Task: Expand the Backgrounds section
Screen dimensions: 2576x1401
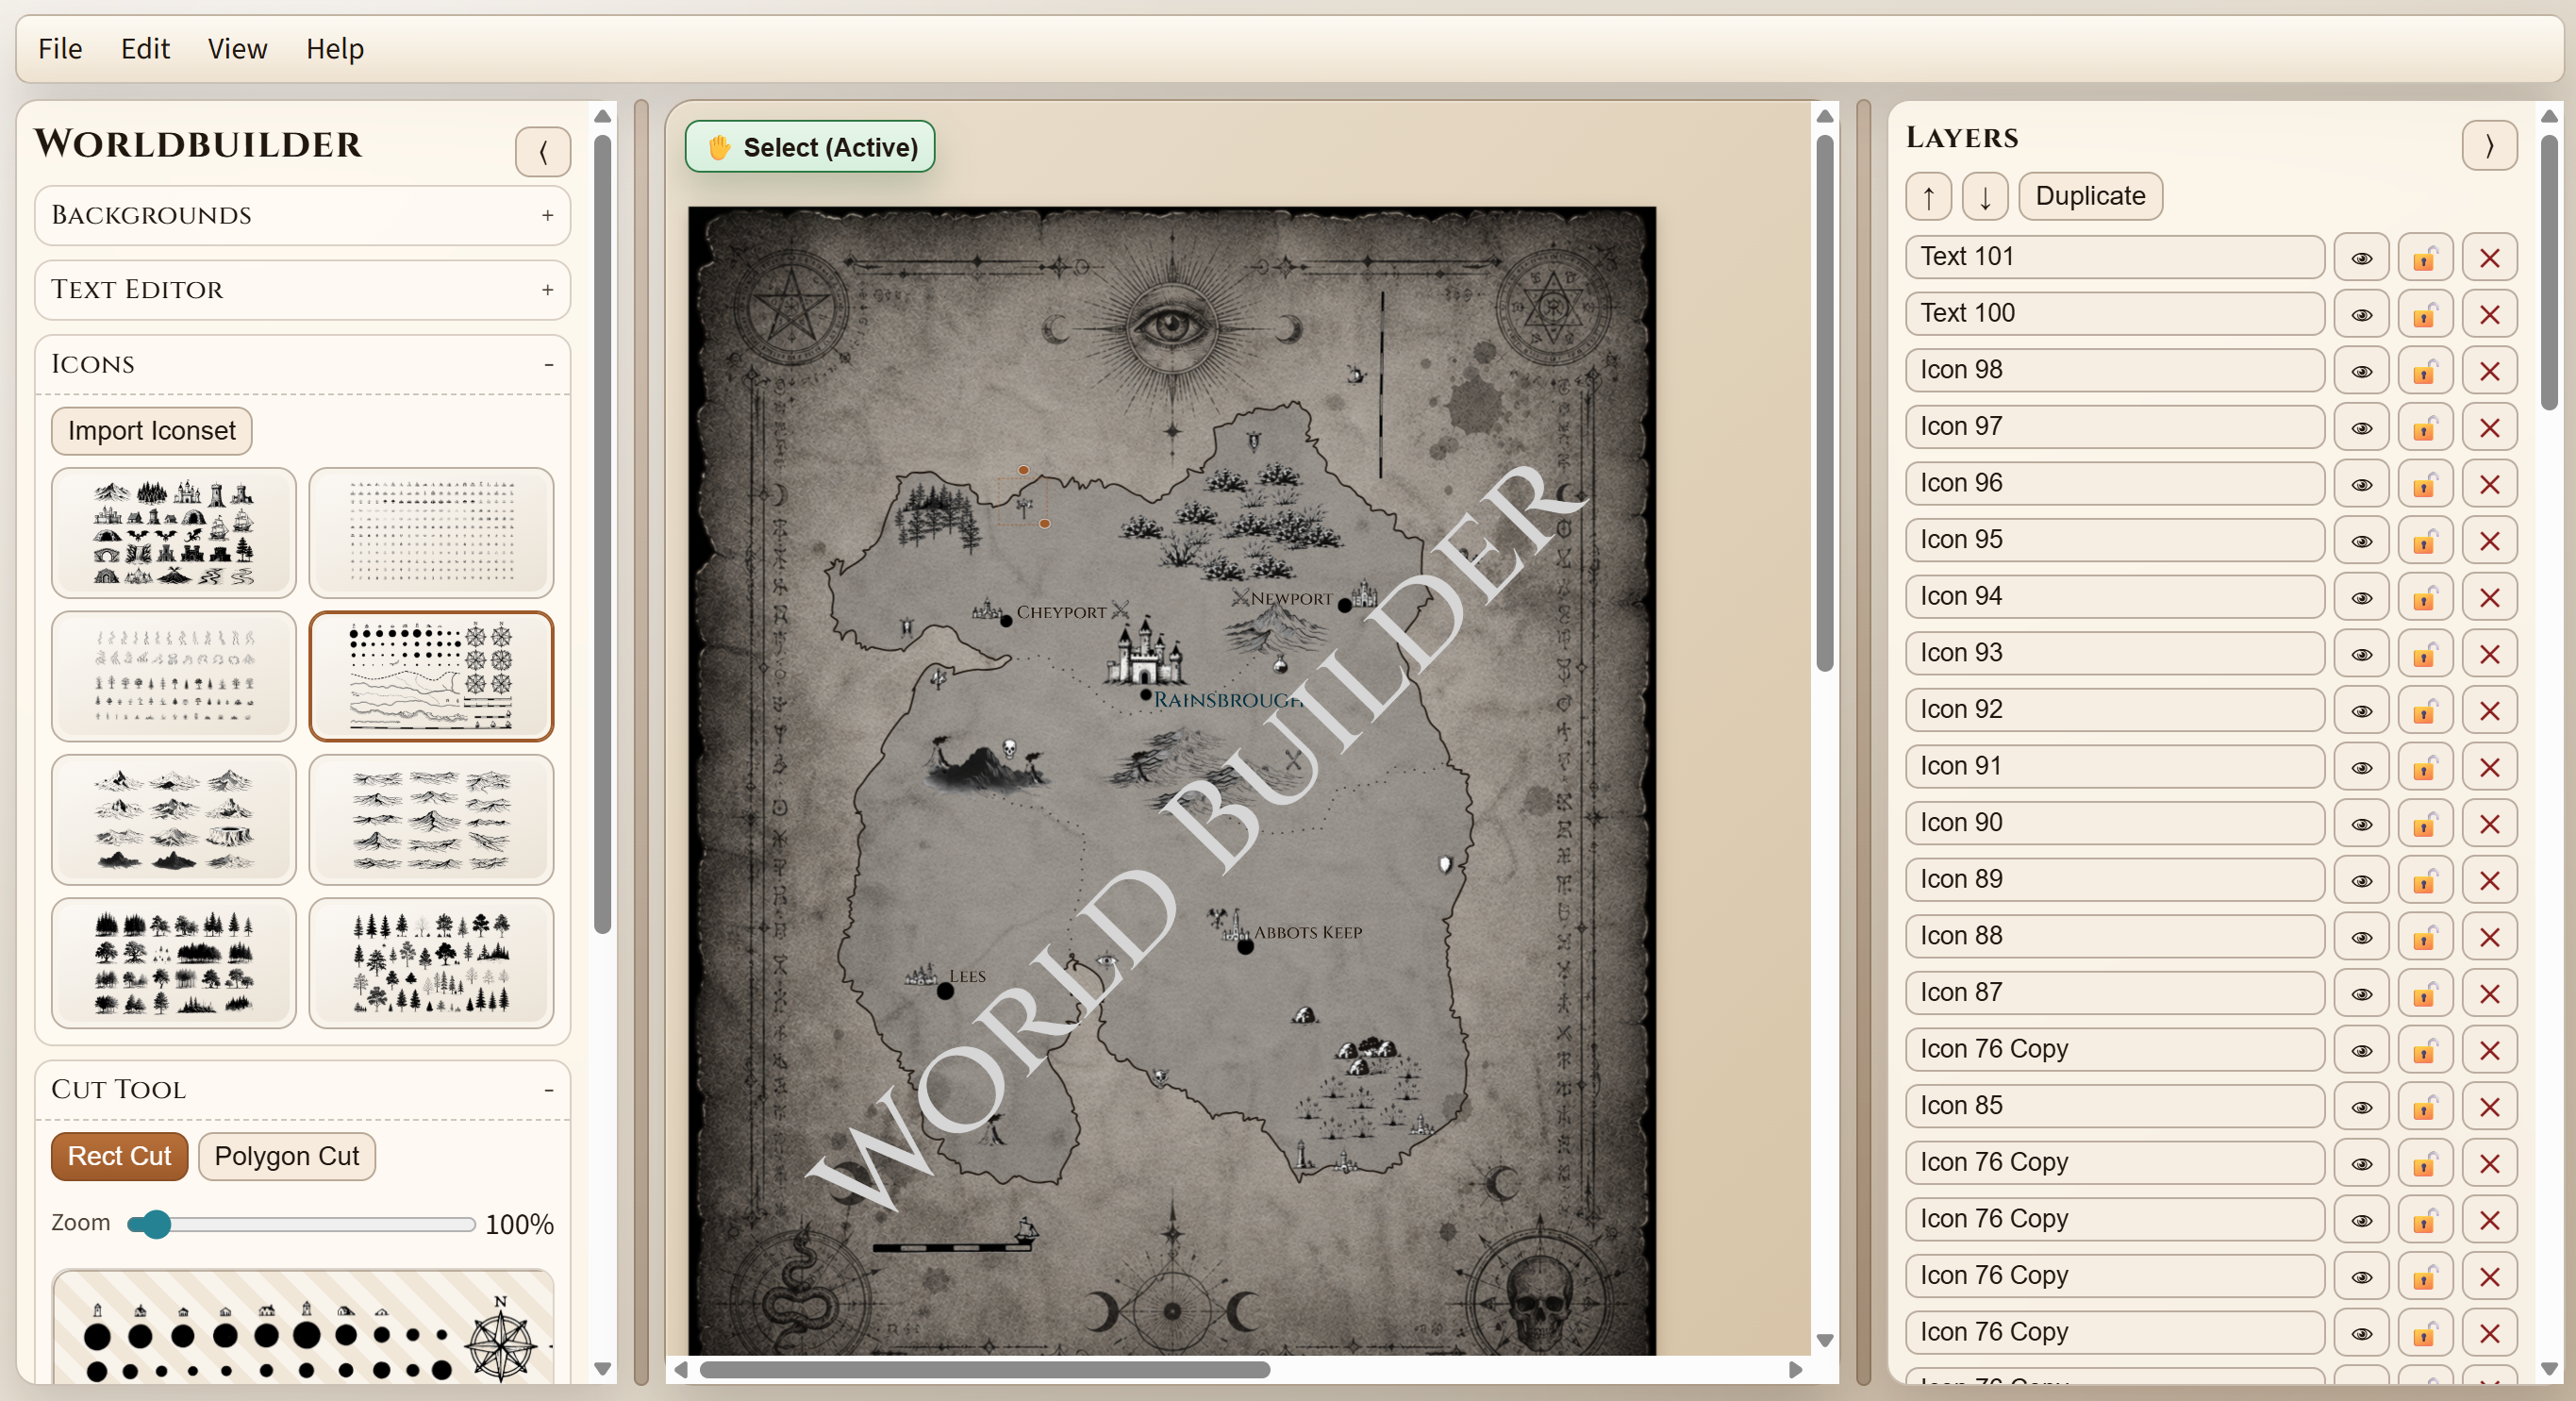Action: point(302,215)
